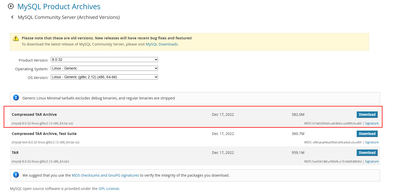Click the MD5 hash of the Test Suite

click(337, 142)
